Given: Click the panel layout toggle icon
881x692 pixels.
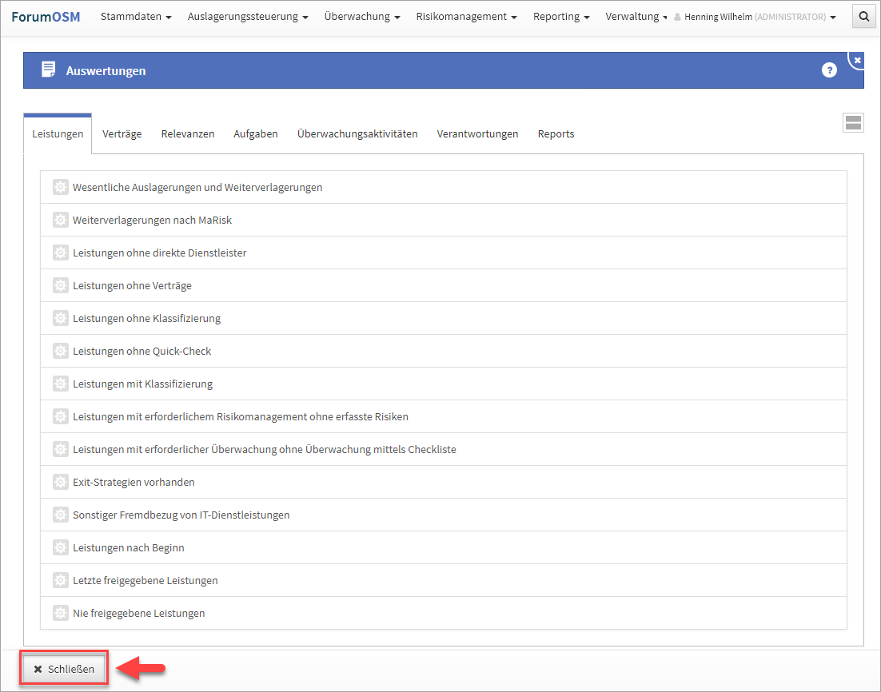Looking at the screenshot, I should coord(853,122).
